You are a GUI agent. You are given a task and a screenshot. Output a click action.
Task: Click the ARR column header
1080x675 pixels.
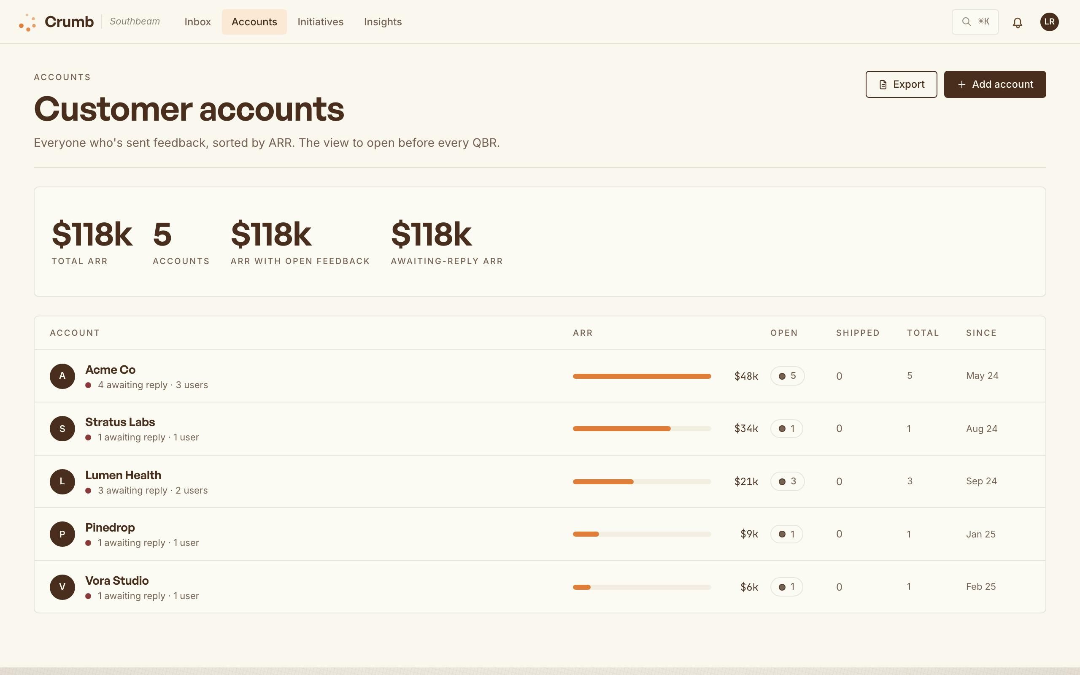(583, 333)
